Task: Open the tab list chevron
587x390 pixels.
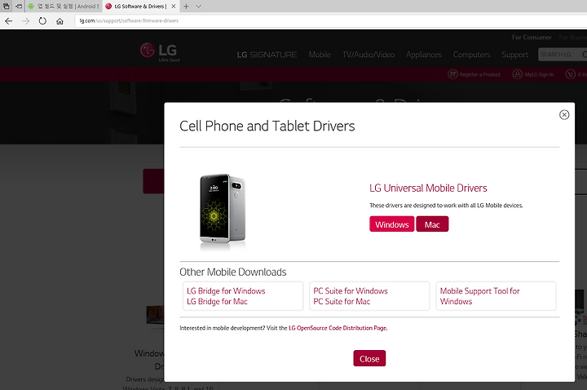Action: (199, 7)
